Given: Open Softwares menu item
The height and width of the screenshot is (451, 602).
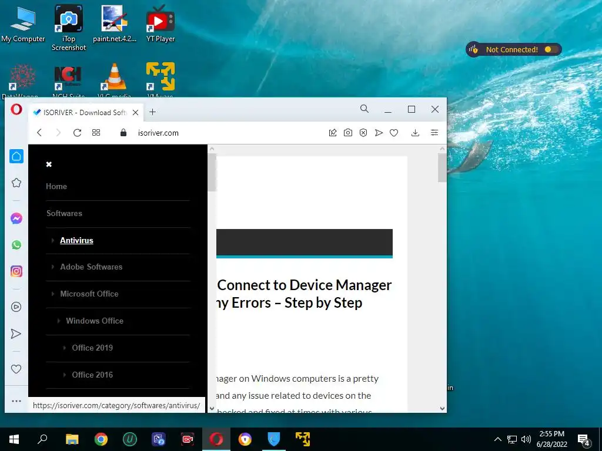Looking at the screenshot, I should [x=64, y=213].
